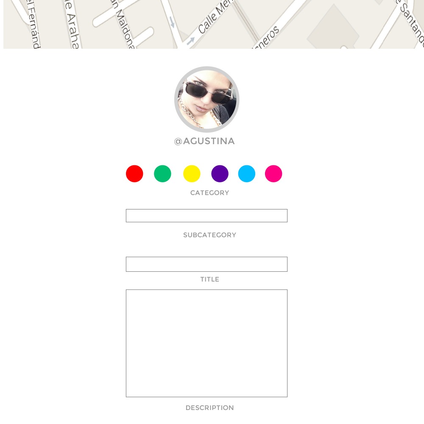This screenshot has width=424, height=424.
Task: Pick the purple category circle
Action: point(220,173)
